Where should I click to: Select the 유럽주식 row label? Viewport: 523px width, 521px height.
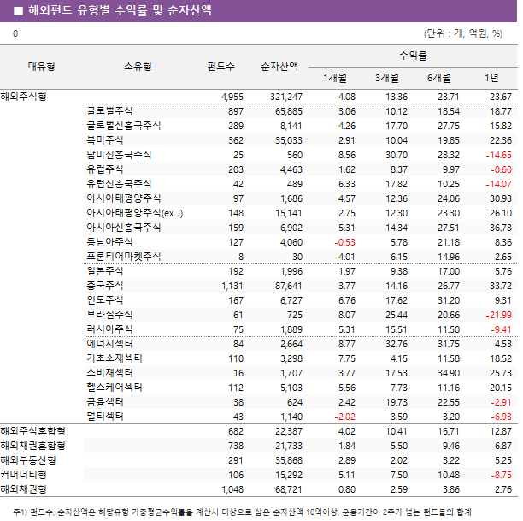[x=105, y=169]
